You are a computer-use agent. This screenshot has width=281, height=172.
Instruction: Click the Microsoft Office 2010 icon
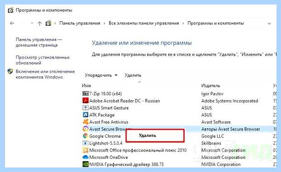tap(86, 150)
